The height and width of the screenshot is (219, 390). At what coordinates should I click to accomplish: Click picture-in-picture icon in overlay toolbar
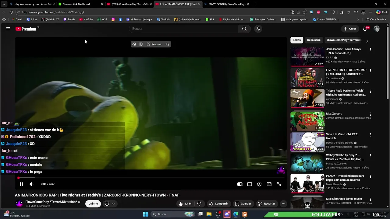134,44
